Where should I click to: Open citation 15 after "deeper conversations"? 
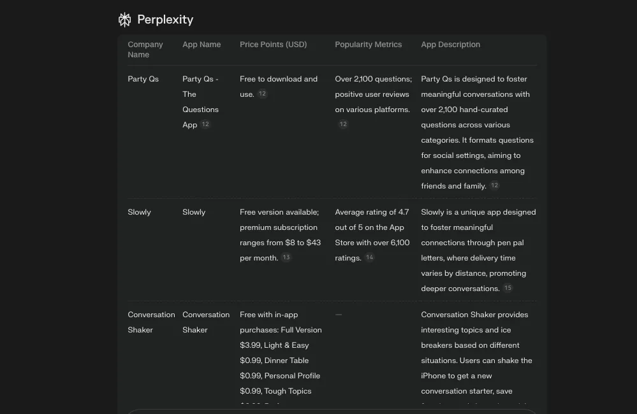click(x=508, y=288)
